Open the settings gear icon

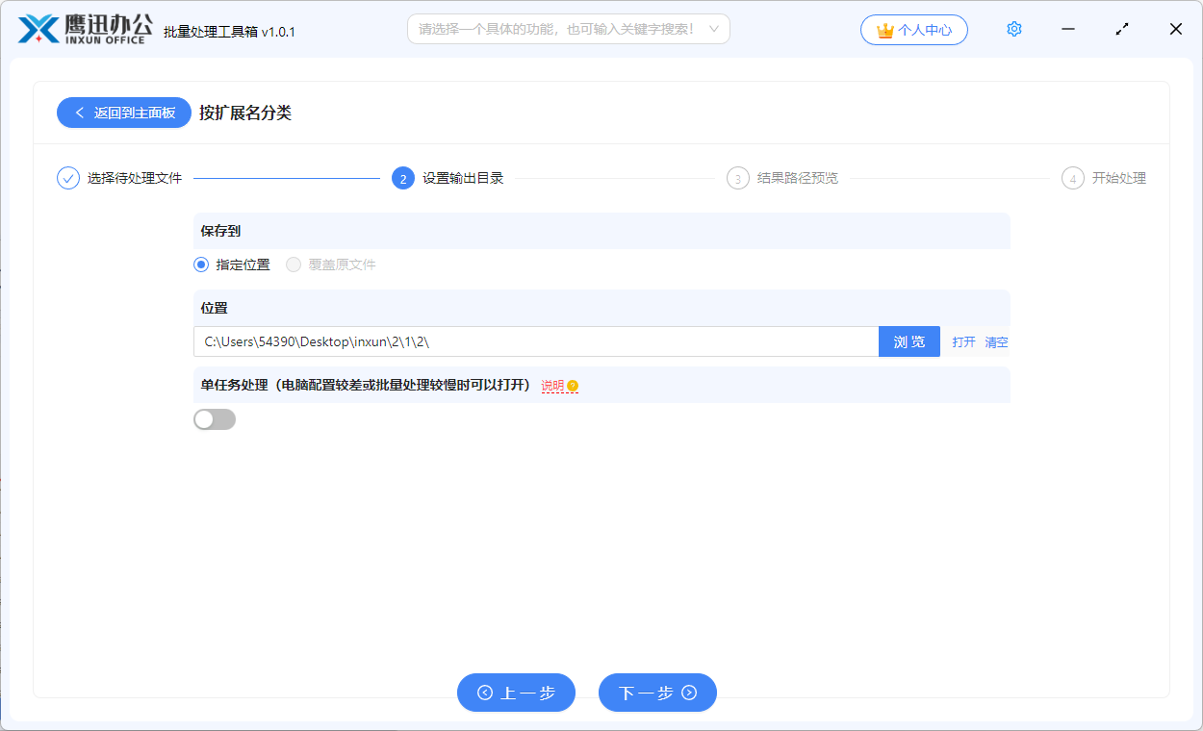click(x=1013, y=29)
